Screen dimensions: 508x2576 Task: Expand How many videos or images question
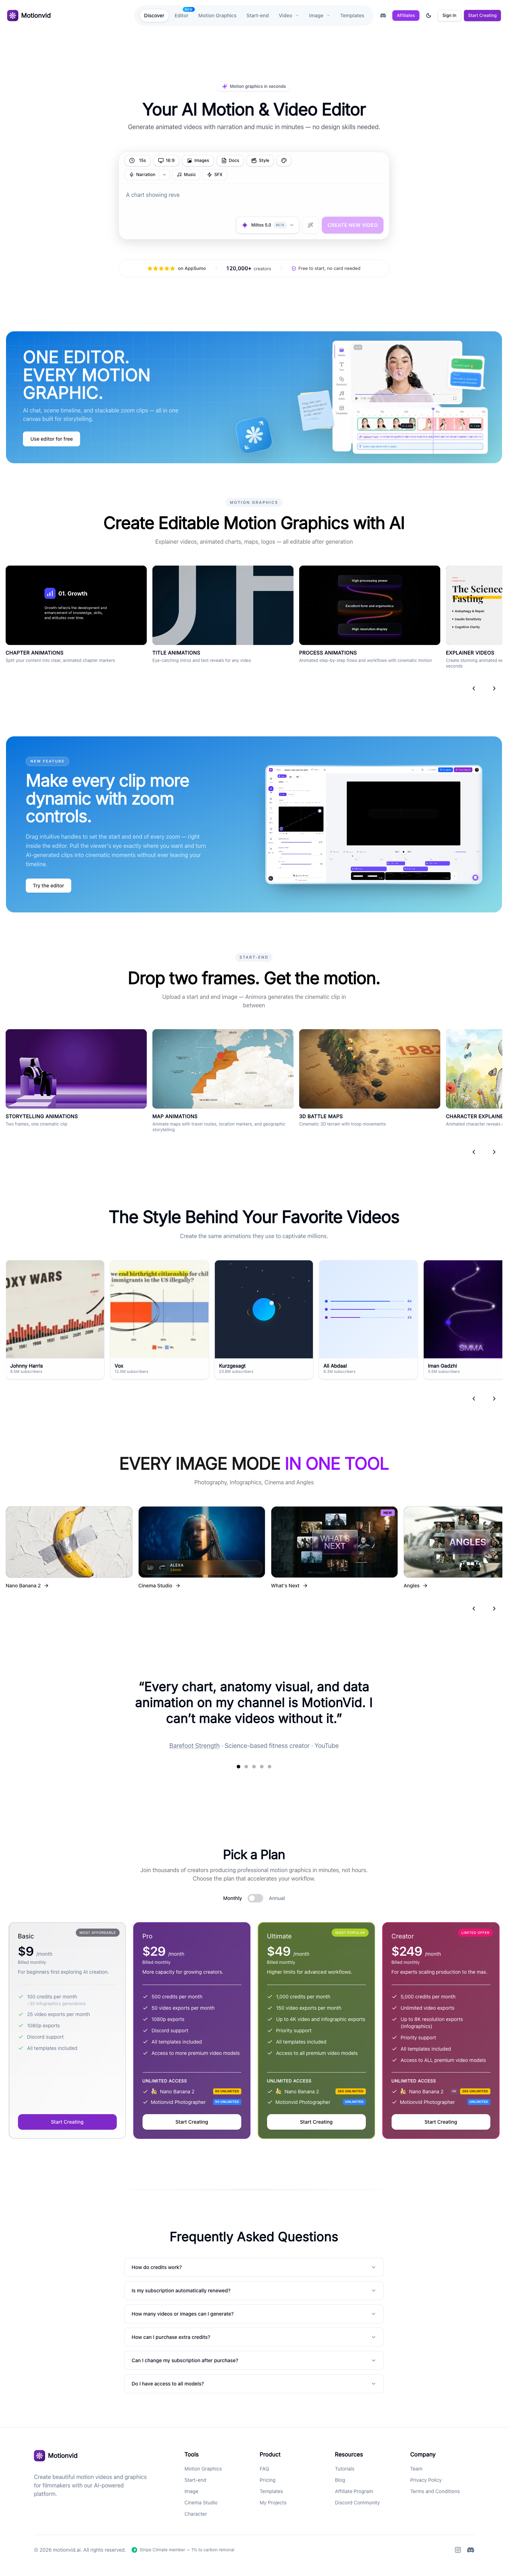(254, 2314)
